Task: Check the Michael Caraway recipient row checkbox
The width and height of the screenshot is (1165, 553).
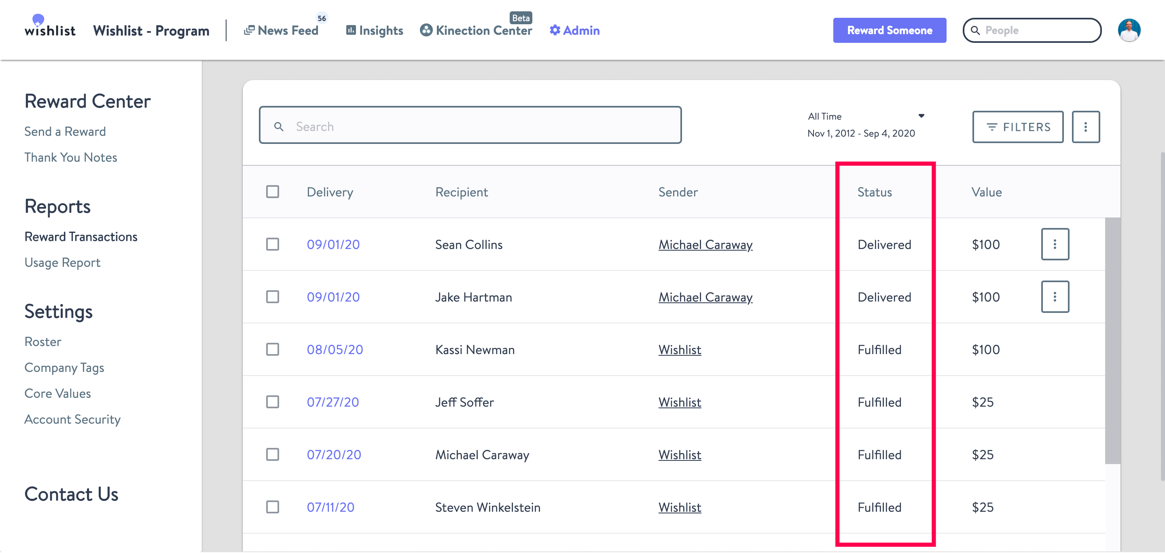Action: point(273,454)
